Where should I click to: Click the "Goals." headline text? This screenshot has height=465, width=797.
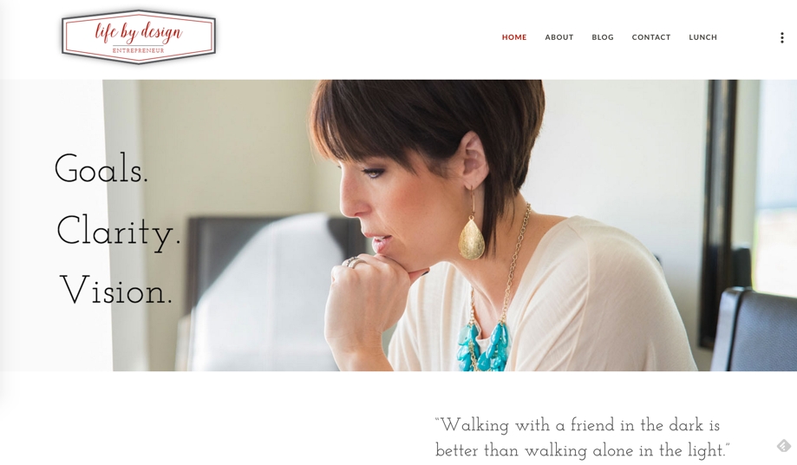101,168
